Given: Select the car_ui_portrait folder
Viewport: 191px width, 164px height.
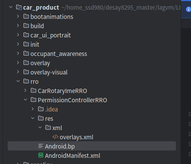Looking at the screenshot, I should [x=50, y=35].
